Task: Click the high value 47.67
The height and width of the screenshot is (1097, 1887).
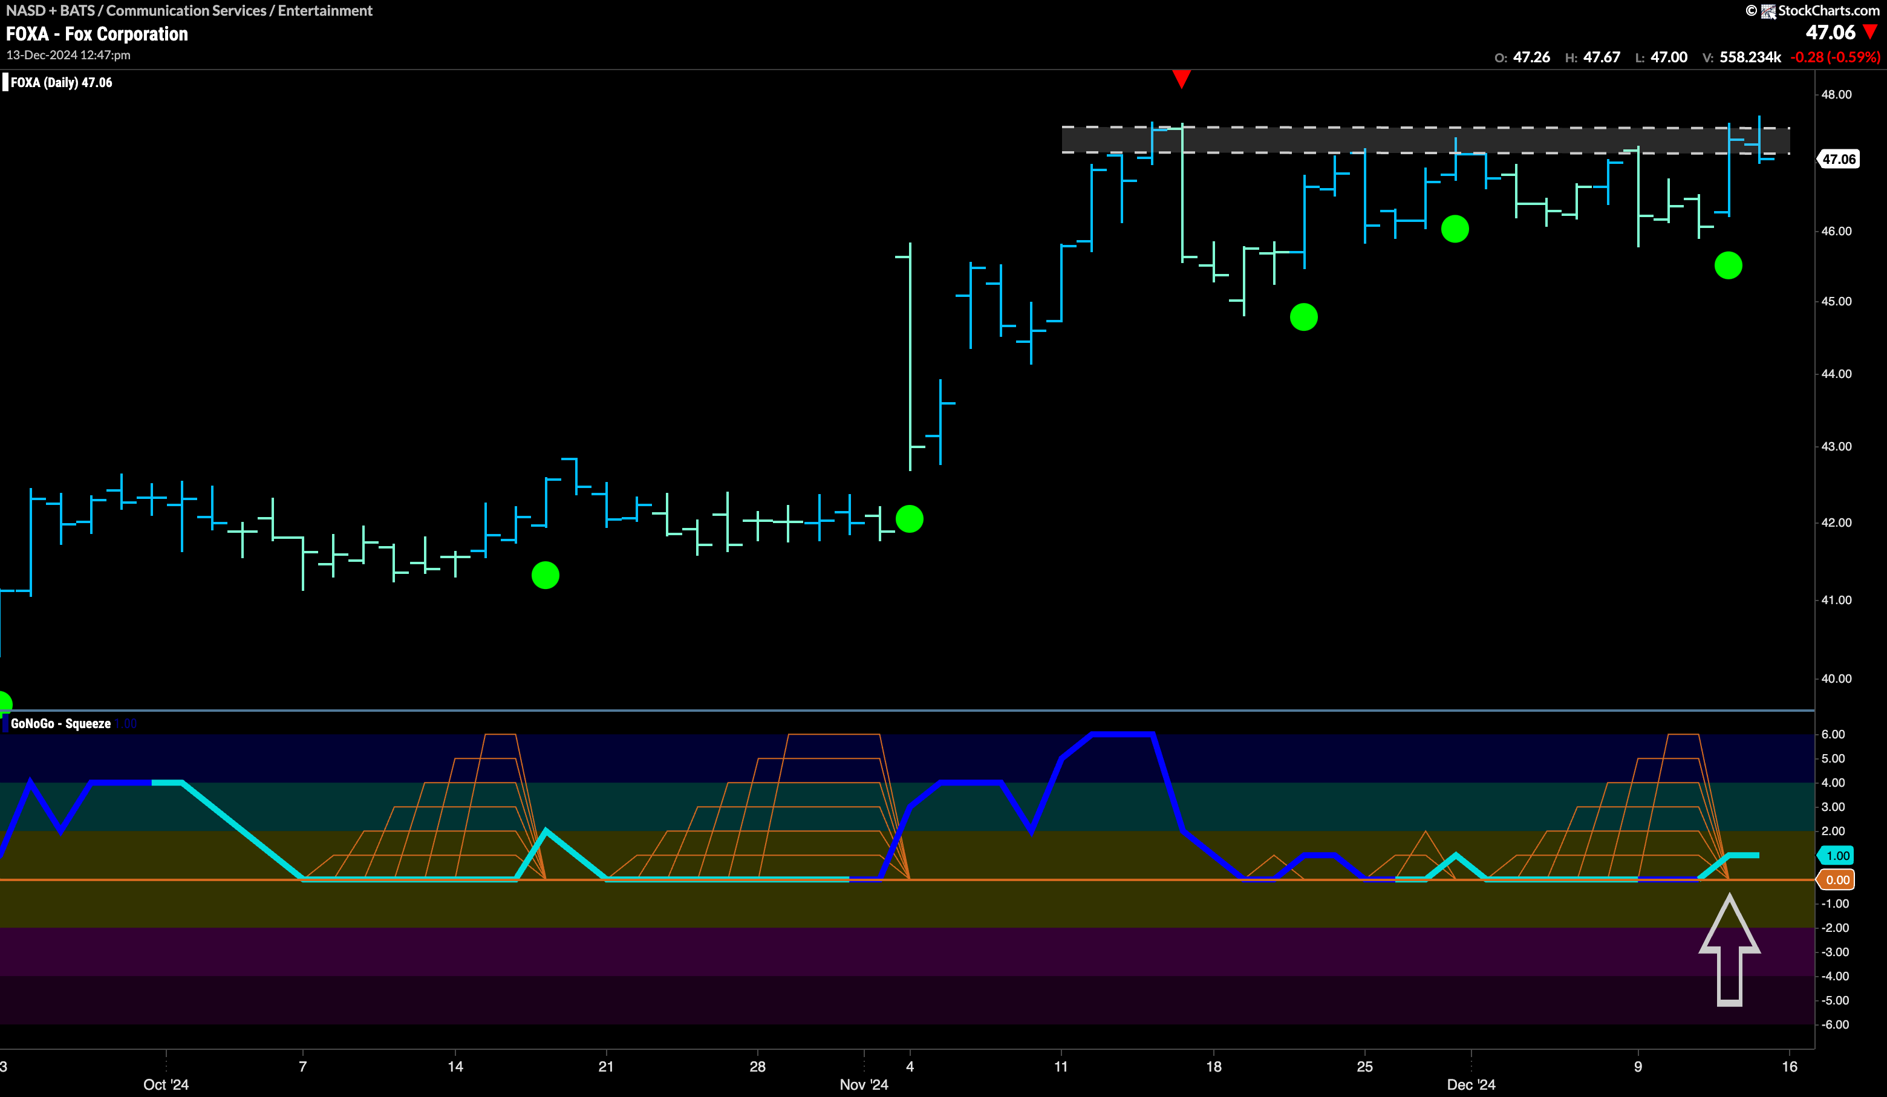Action: point(1602,57)
